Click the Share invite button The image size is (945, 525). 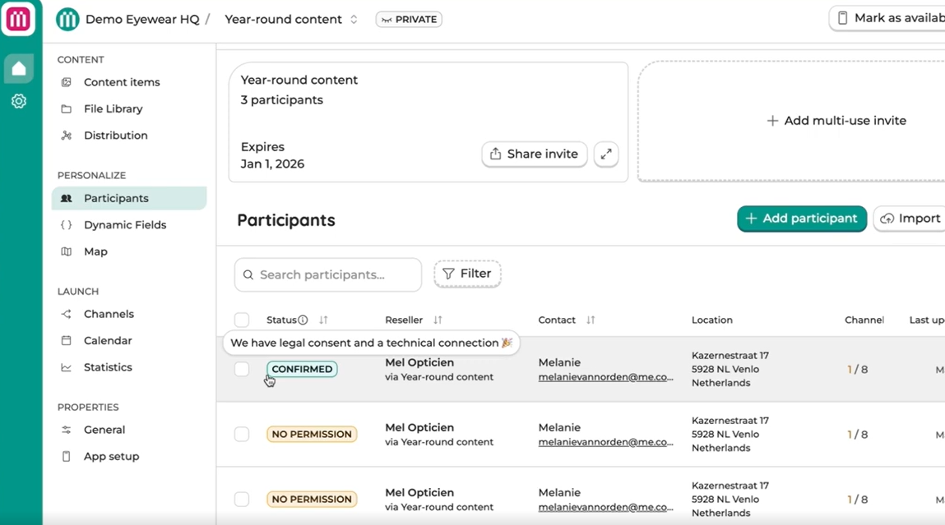[x=534, y=154]
